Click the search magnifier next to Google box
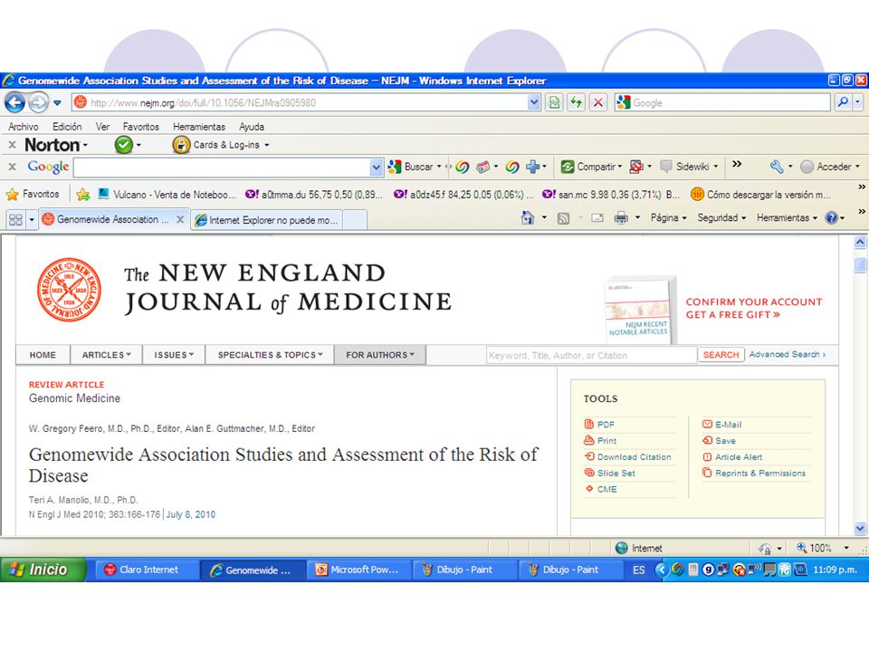The image size is (869, 652). click(843, 102)
